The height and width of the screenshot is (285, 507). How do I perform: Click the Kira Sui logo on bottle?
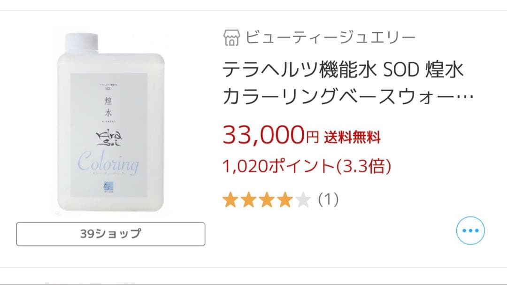[108, 138]
